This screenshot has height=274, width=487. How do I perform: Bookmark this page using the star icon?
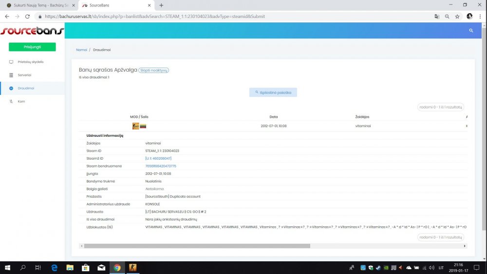pos(457,16)
